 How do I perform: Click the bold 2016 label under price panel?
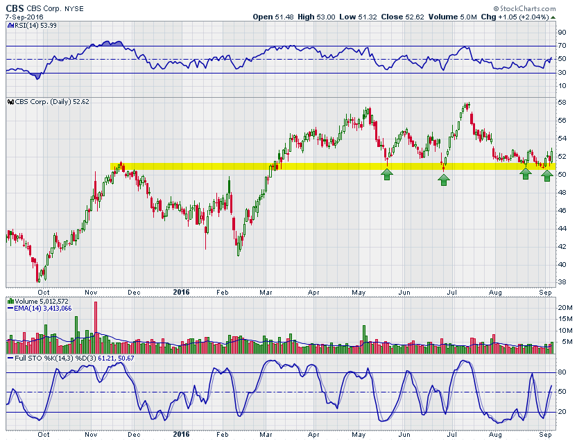coord(181,293)
